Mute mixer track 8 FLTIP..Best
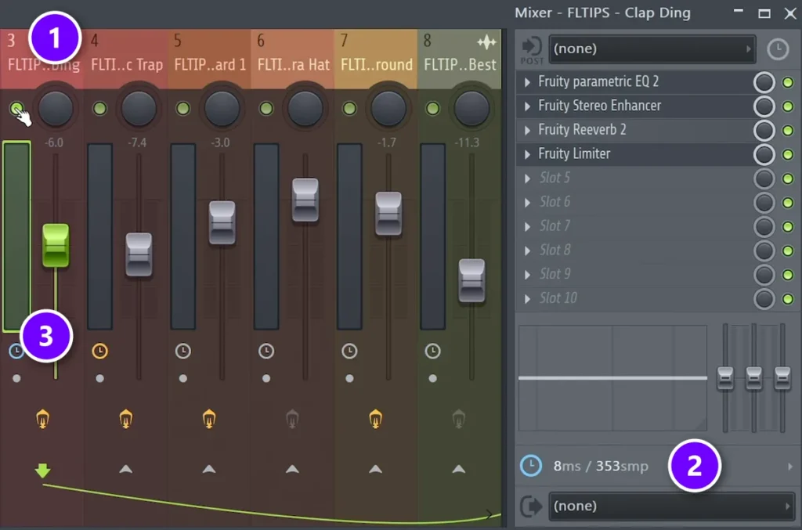This screenshot has width=802, height=530. pyautogui.click(x=432, y=108)
